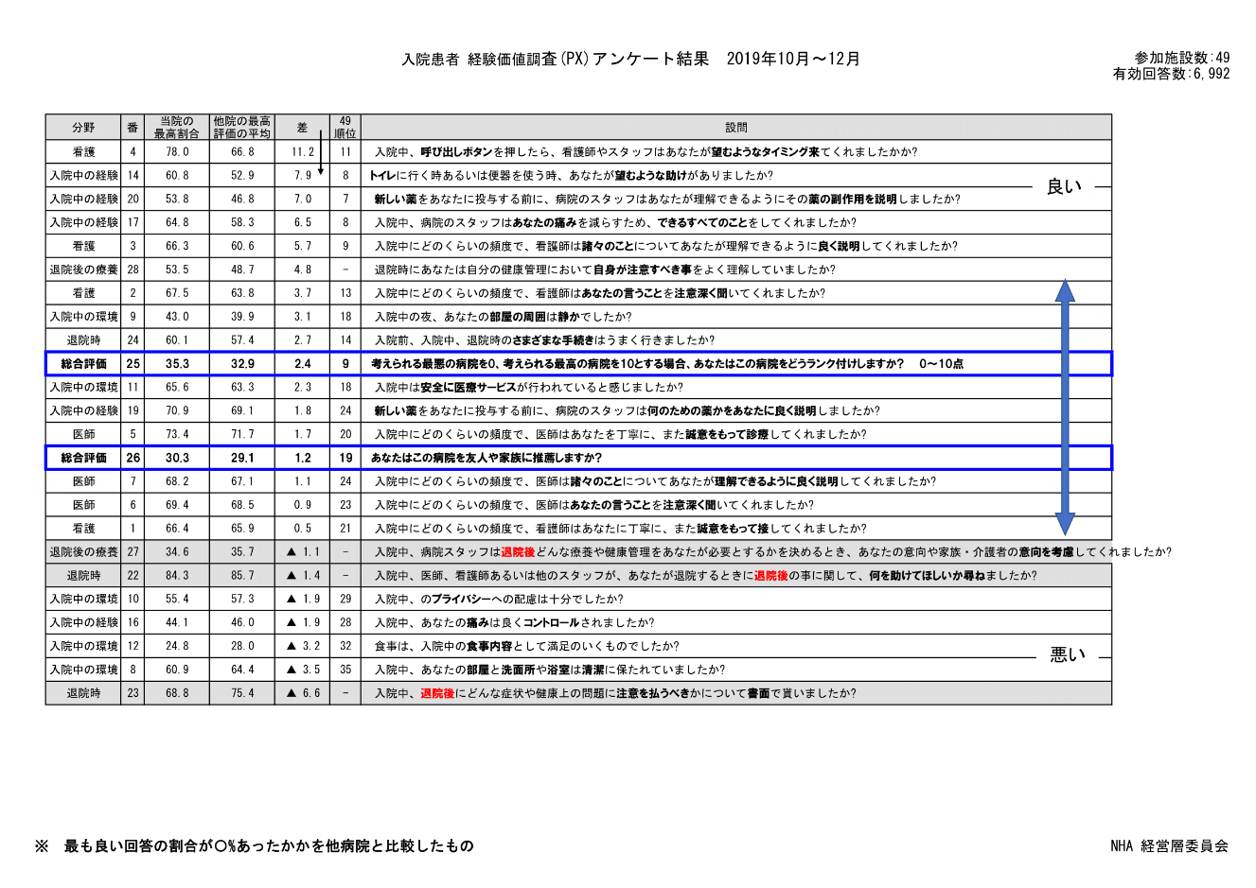Click the 痛みは良くコントロール question text

(x=514, y=623)
